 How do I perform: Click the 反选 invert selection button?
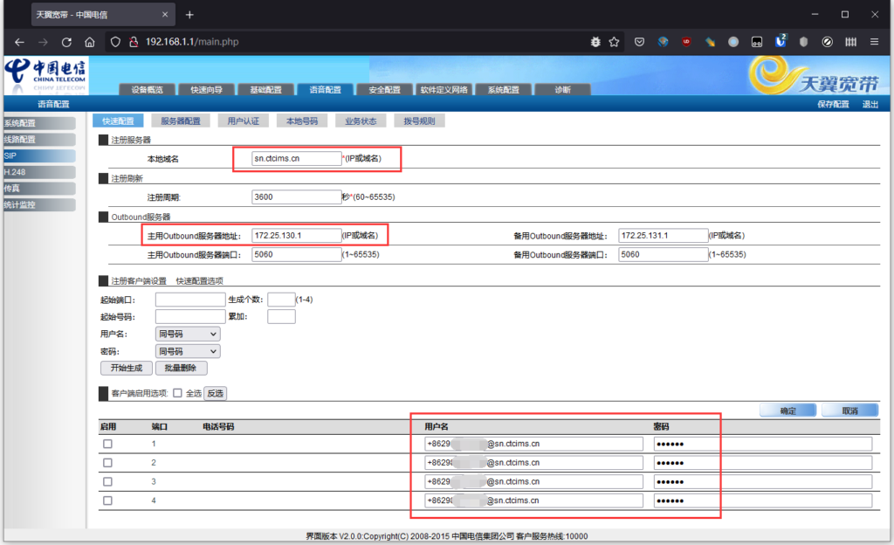point(216,393)
